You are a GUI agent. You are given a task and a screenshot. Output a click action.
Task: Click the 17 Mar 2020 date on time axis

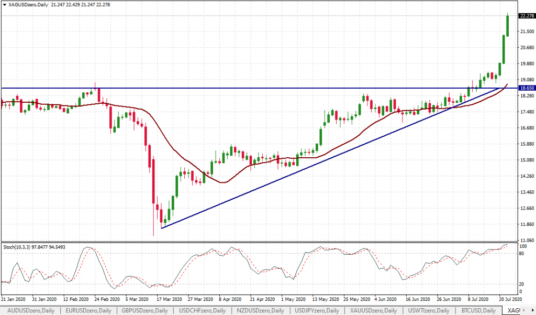click(x=168, y=299)
